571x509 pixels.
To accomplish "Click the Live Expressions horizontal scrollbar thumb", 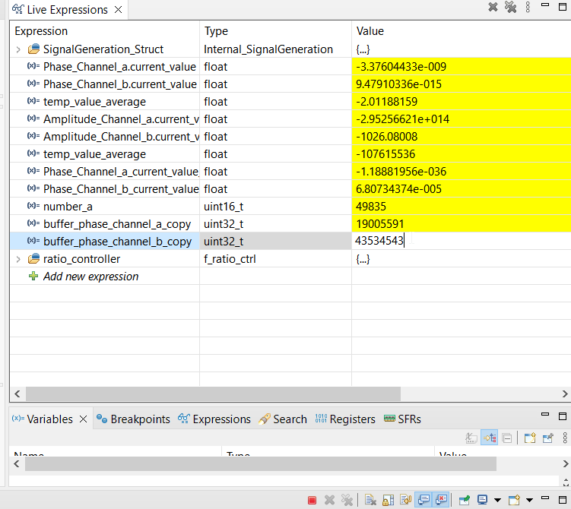I will pyautogui.click(x=213, y=394).
